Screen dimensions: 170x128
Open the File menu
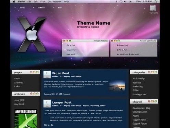[29, 2]
